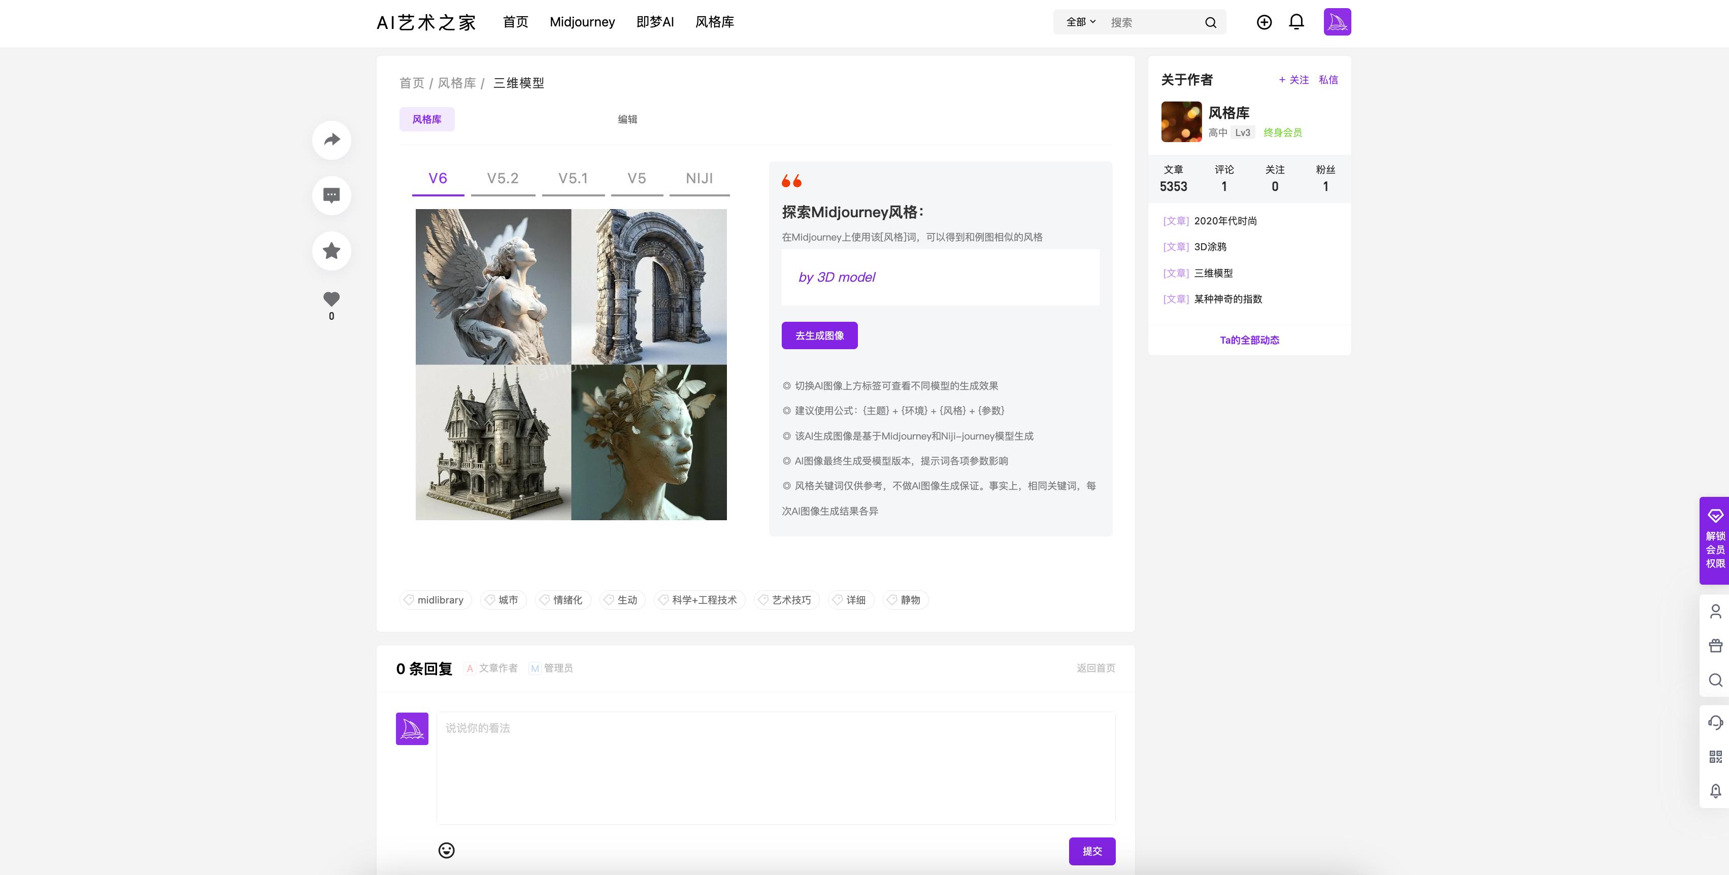Screen dimensions: 1729x875
Task: Click the plus circle icon in top bar
Action: coord(1265,21)
